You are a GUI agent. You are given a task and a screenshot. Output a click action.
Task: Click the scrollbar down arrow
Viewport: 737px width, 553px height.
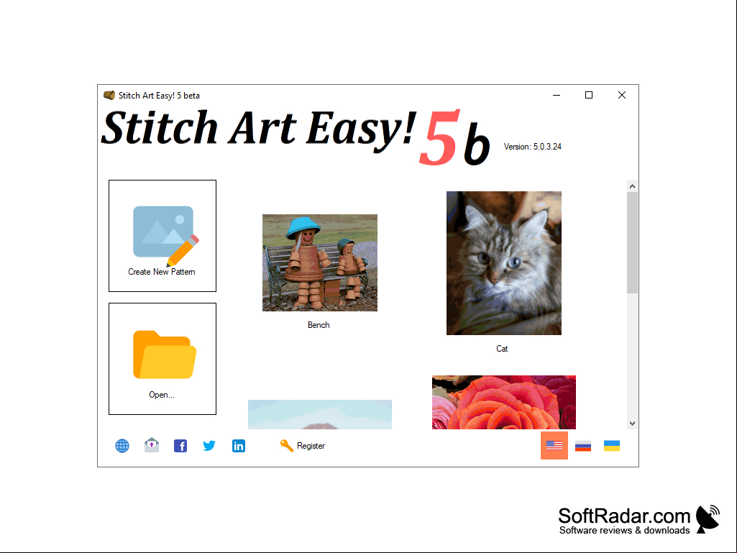tap(632, 424)
